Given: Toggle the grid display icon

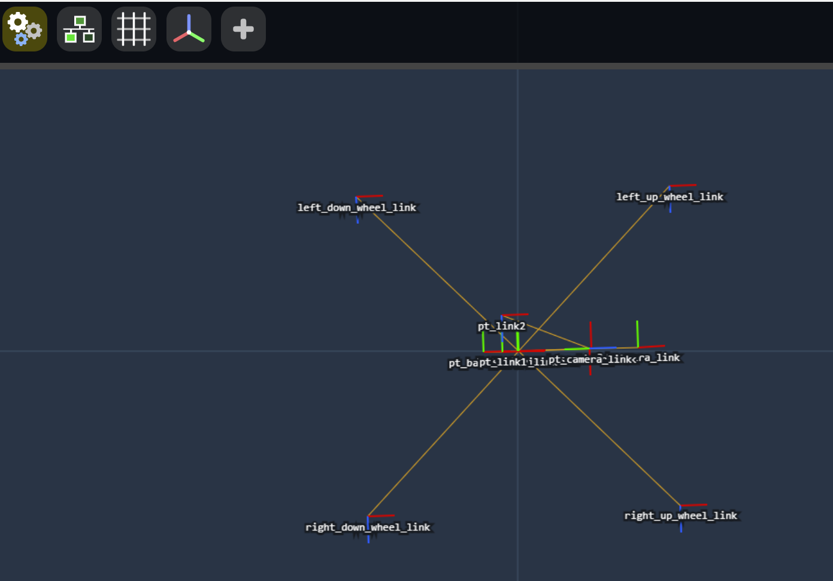Looking at the screenshot, I should pos(134,29).
